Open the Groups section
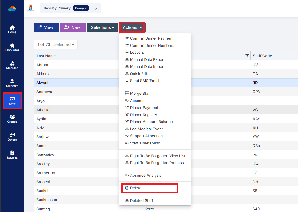Screen dimensions: 298x212 coord(12,119)
